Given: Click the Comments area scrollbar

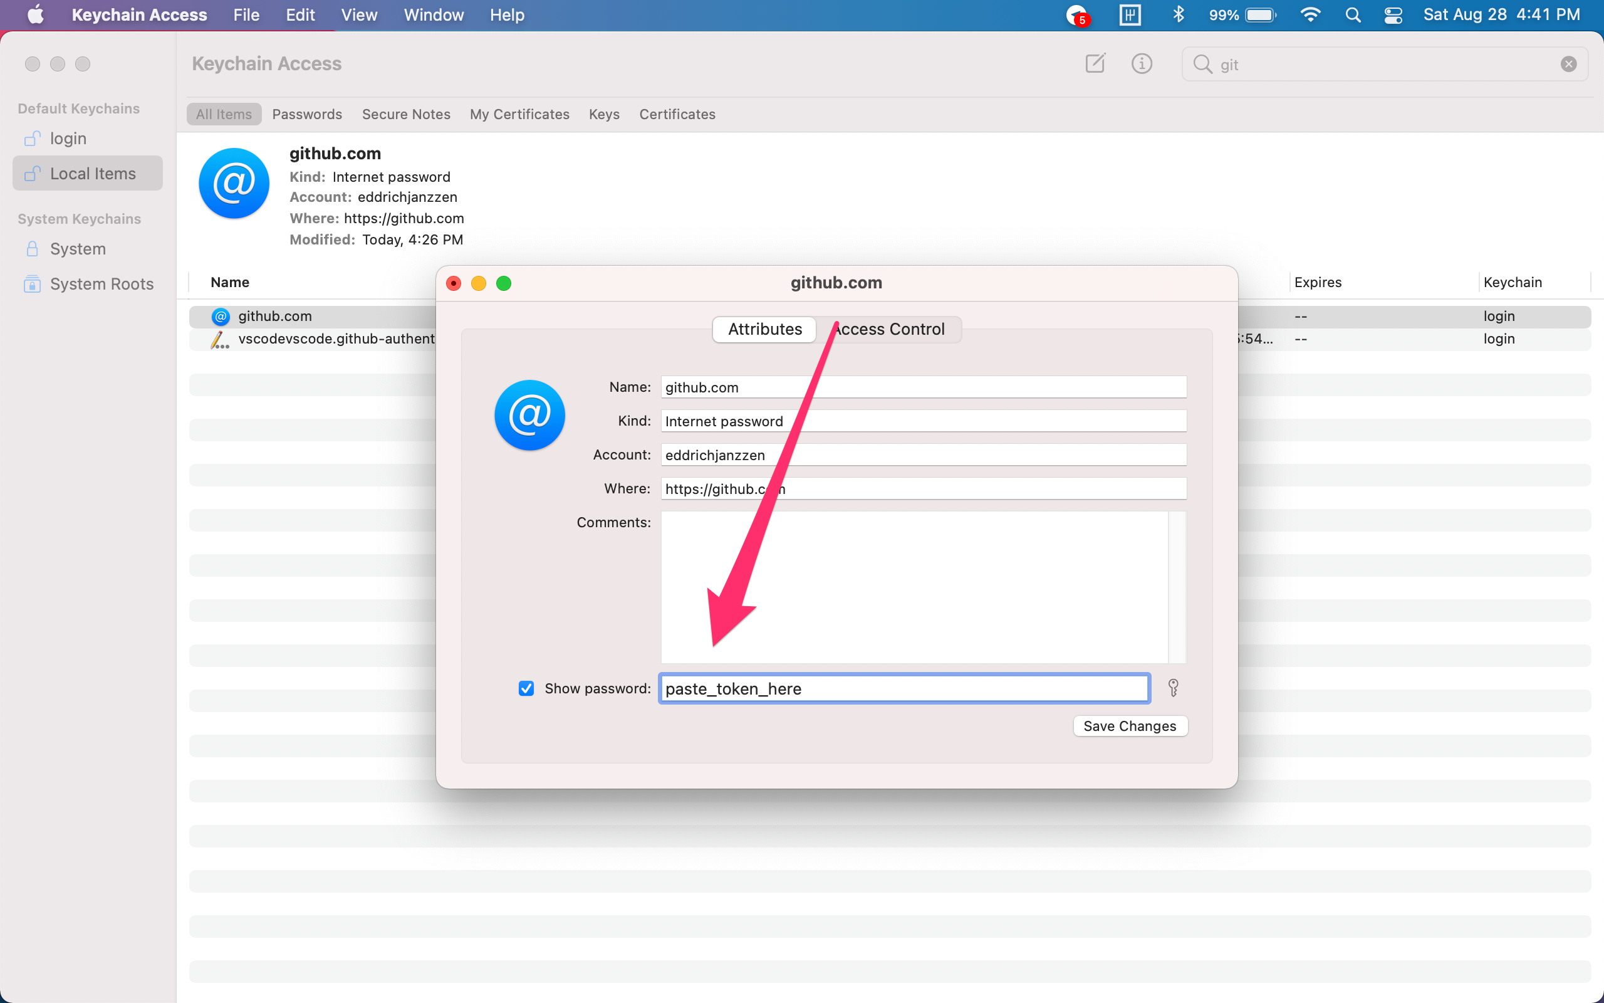Looking at the screenshot, I should click(1177, 586).
